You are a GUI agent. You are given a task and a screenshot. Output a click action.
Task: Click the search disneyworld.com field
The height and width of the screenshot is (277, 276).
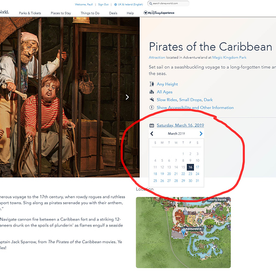pos(168,3)
